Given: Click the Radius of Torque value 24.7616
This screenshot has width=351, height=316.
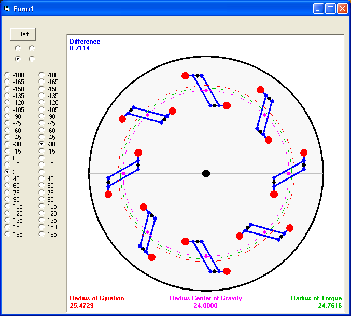Looking at the screenshot, I should coord(330,305).
